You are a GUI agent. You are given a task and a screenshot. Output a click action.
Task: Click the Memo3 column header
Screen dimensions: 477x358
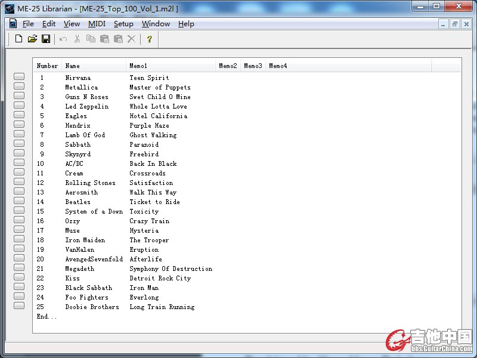253,66
